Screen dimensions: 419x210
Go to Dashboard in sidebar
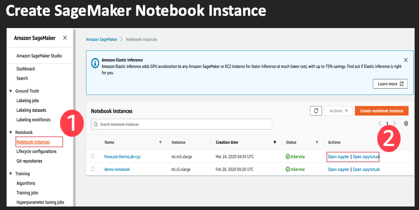click(x=25, y=69)
